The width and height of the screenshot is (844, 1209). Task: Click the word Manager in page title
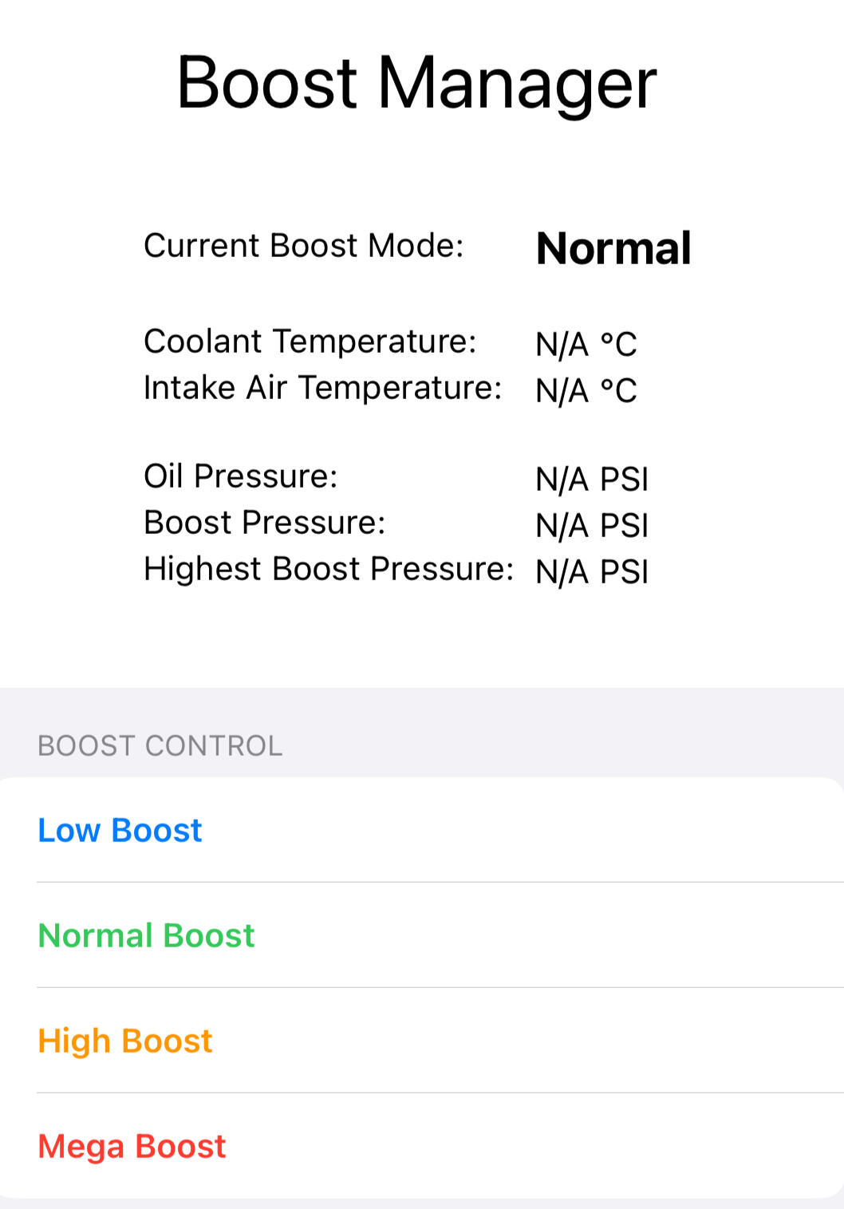point(516,85)
